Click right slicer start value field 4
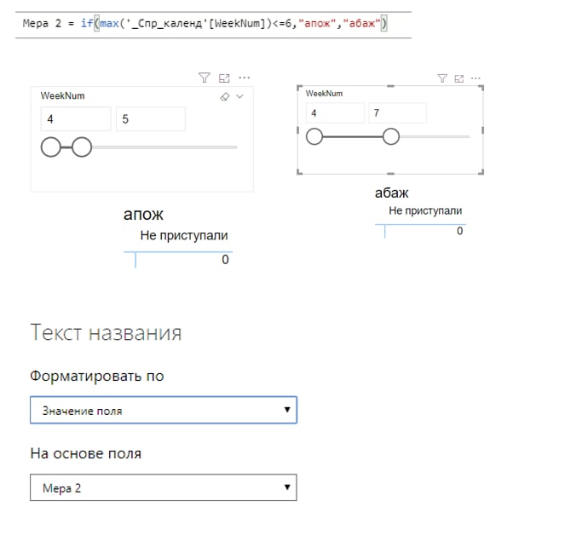The height and width of the screenshot is (541, 588). pos(335,112)
